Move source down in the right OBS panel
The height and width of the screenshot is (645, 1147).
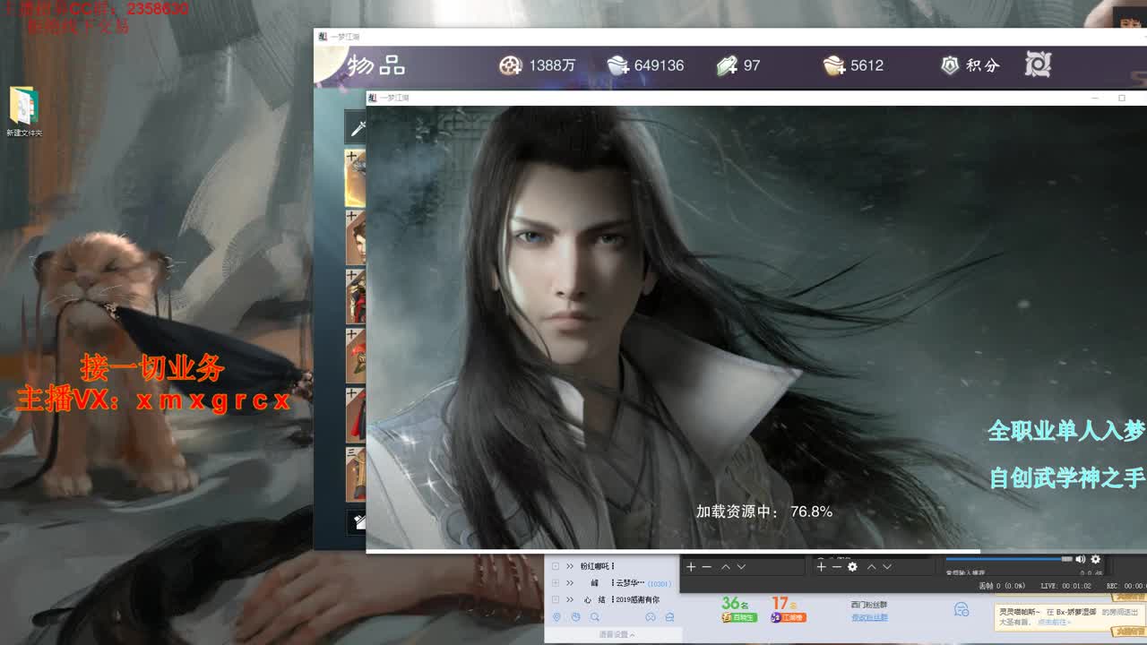[887, 567]
